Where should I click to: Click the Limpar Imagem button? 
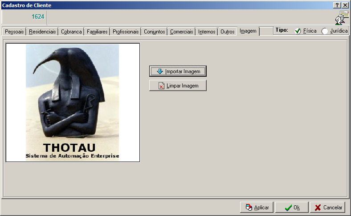coord(178,86)
